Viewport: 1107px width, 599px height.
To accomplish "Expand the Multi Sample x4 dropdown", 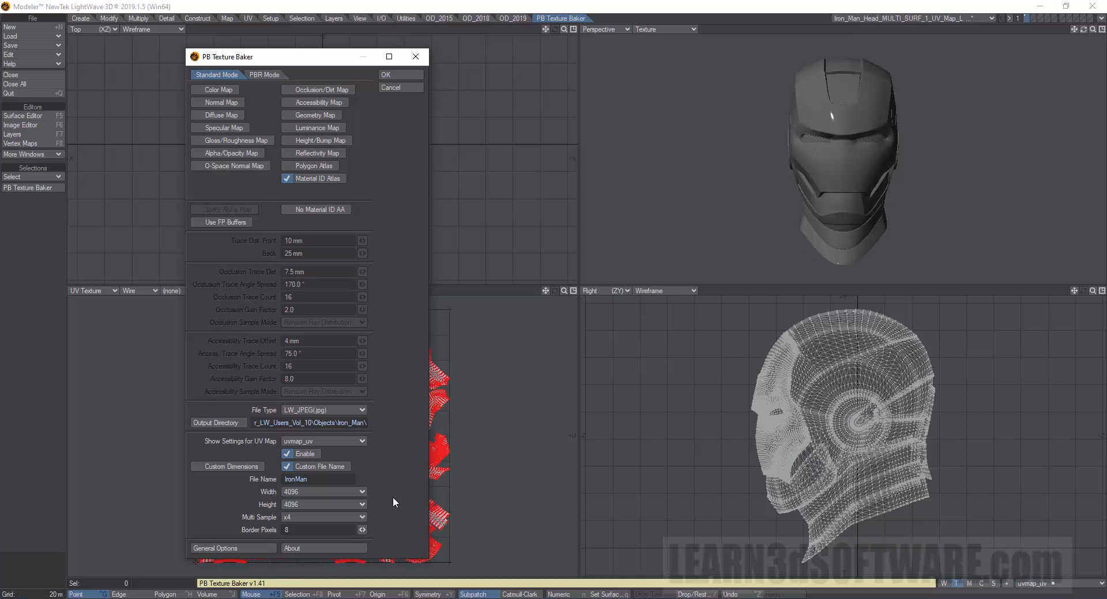I will 324,517.
